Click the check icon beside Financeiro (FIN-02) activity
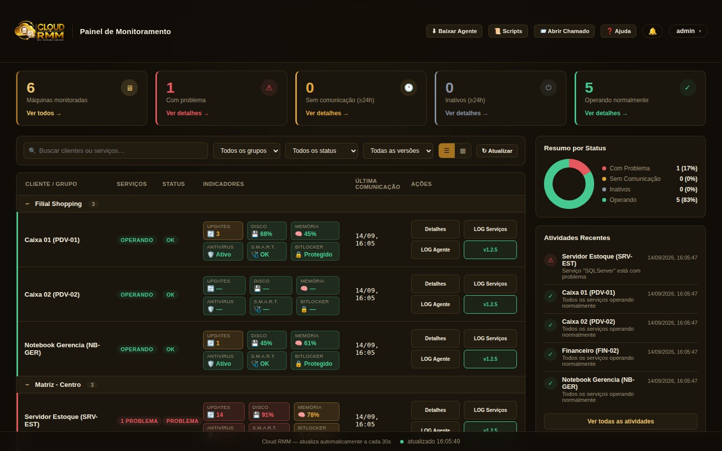The width and height of the screenshot is (722, 451). pyautogui.click(x=551, y=354)
